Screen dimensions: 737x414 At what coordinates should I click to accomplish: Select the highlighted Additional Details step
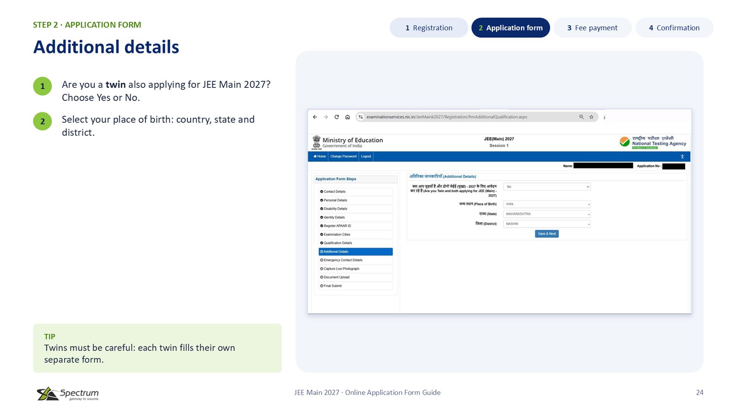(x=356, y=252)
